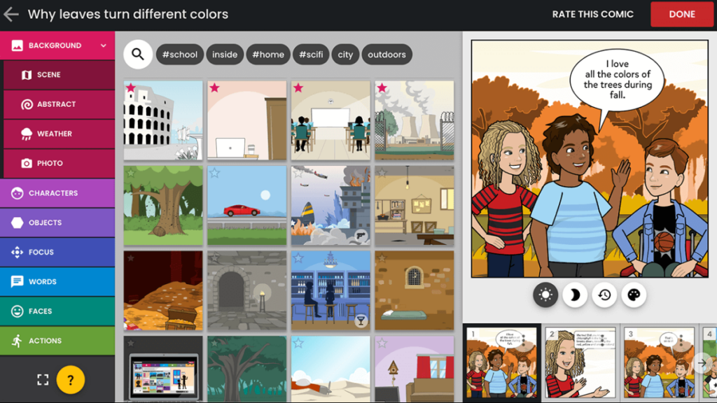Screen dimensions: 717x403
Task: Click the red DONE button
Action: pyautogui.click(x=682, y=14)
